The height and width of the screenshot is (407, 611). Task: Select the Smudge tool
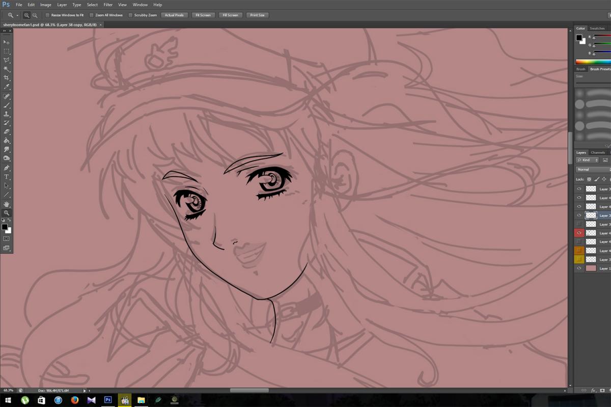coord(7,149)
